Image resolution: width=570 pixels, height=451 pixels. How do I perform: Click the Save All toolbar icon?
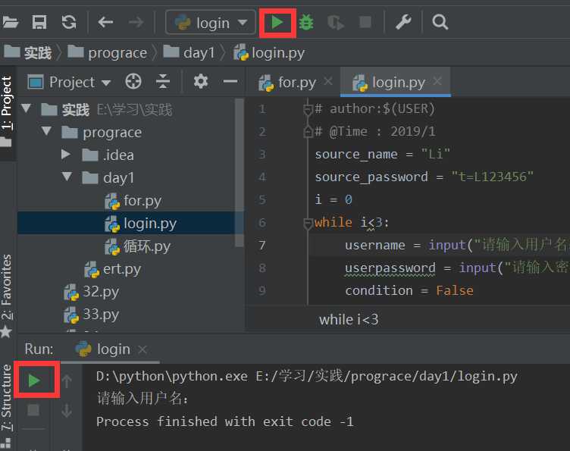tap(39, 22)
